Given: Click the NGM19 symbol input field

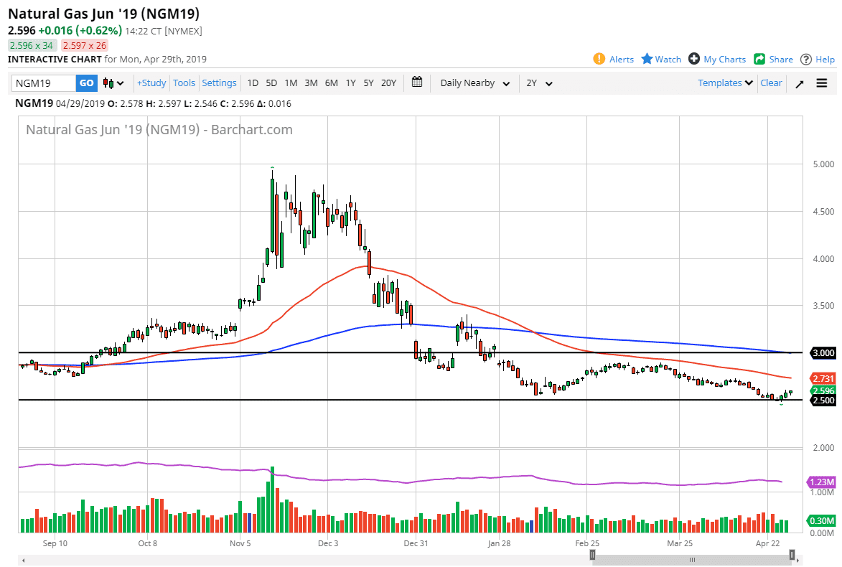Looking at the screenshot, I should (43, 83).
